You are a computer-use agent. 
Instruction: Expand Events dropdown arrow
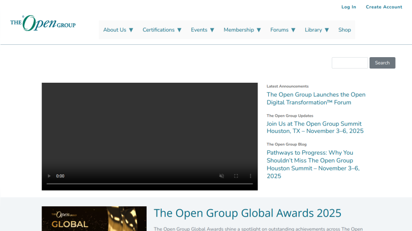pyautogui.click(x=212, y=30)
